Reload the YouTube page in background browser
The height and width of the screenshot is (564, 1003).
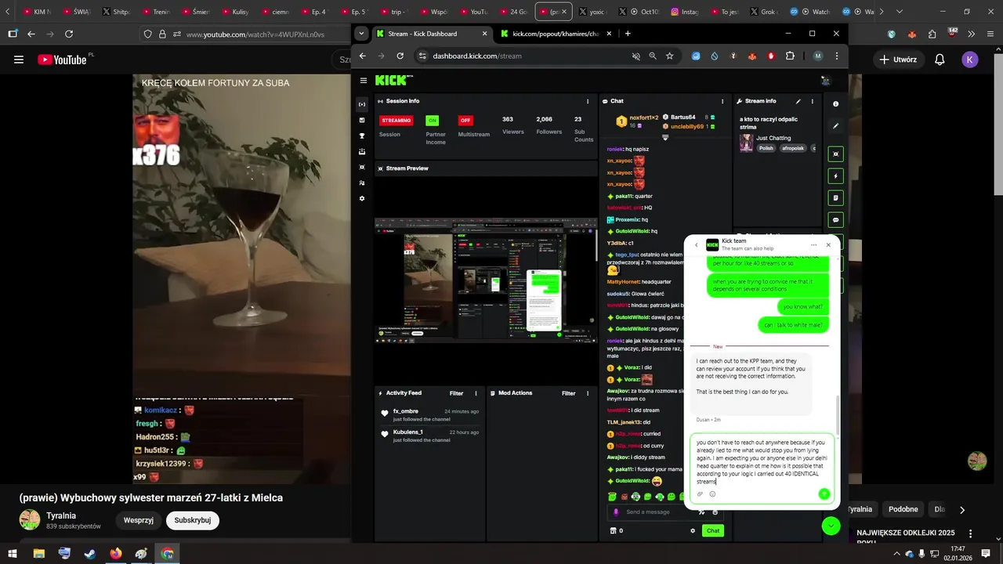(x=69, y=34)
